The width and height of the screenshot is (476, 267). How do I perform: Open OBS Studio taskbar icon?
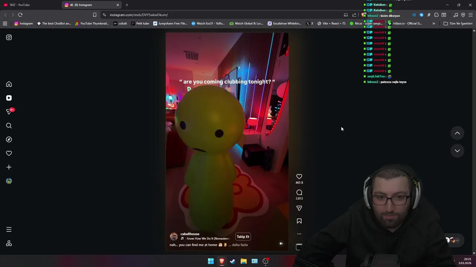(x=266, y=261)
